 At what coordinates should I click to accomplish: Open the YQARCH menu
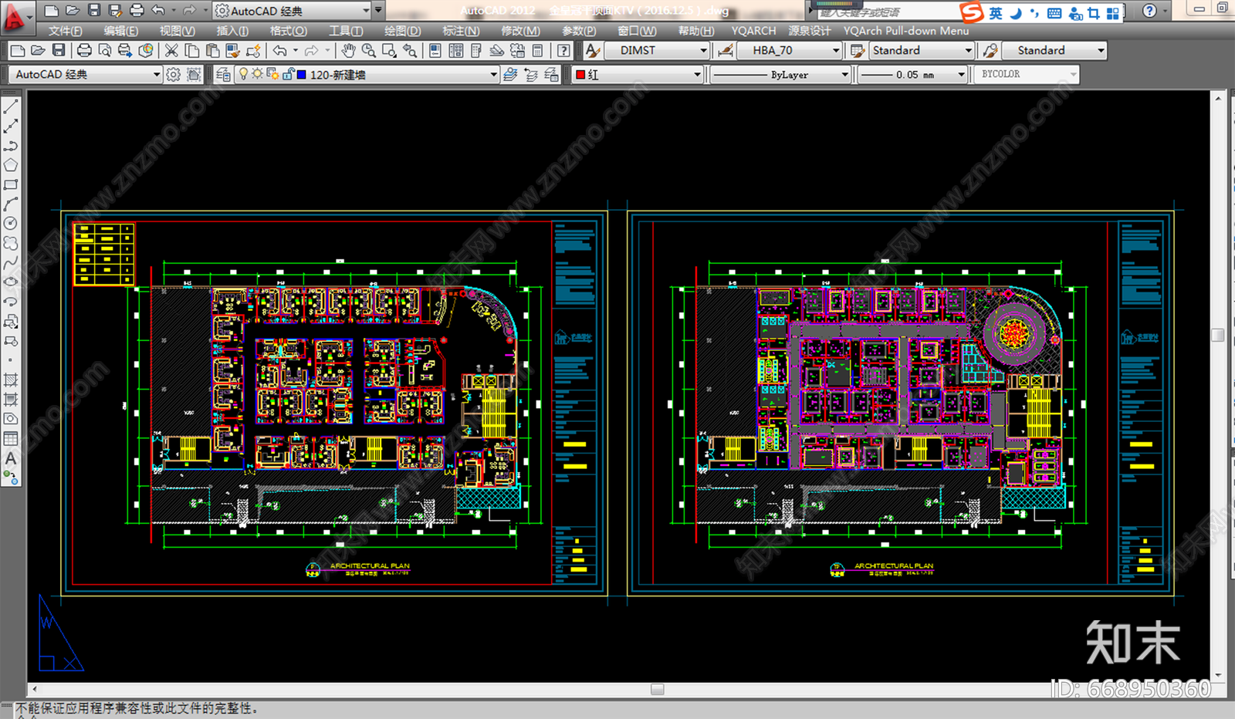[x=753, y=31]
